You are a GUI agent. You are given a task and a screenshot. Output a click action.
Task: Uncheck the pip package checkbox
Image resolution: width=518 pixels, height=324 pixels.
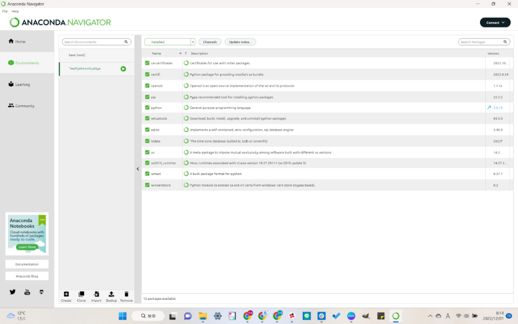[148, 97]
